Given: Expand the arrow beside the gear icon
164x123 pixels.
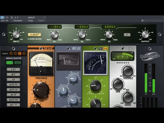Looking at the screenshot, I should (146, 20).
